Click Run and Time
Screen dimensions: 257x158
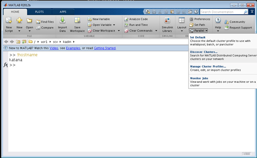(x=136, y=25)
